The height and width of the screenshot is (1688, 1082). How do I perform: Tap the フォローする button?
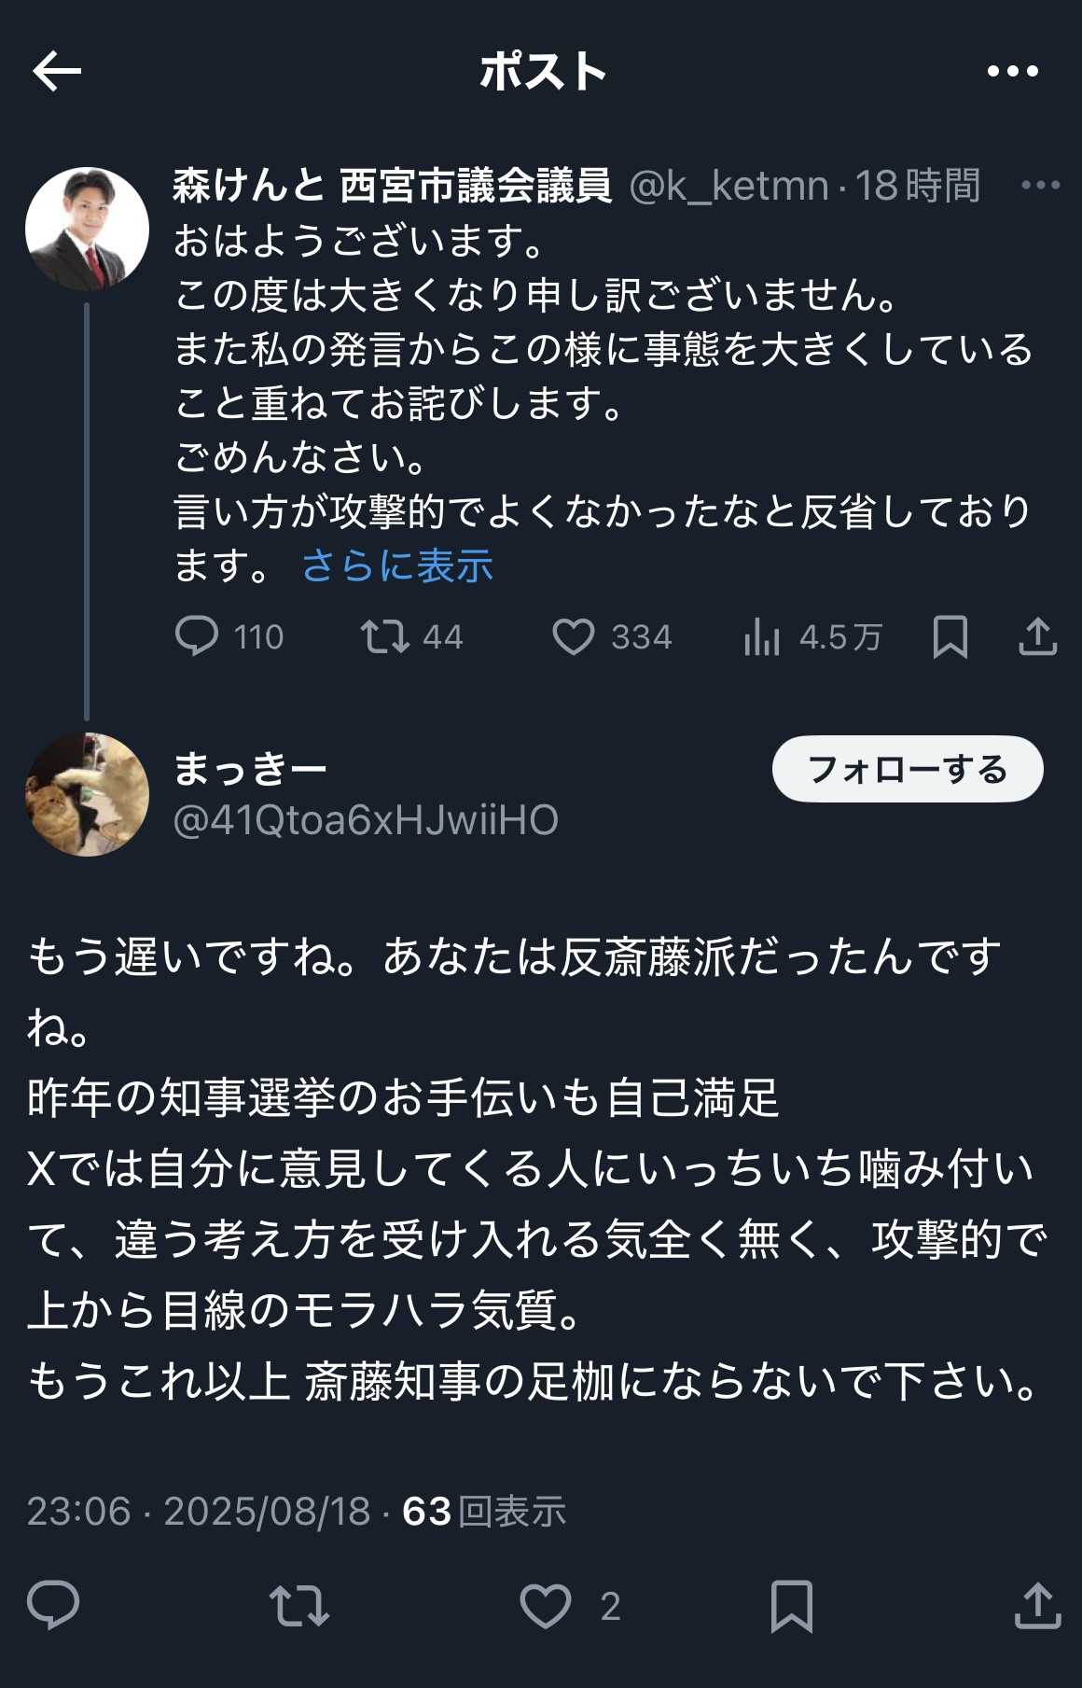point(908,769)
